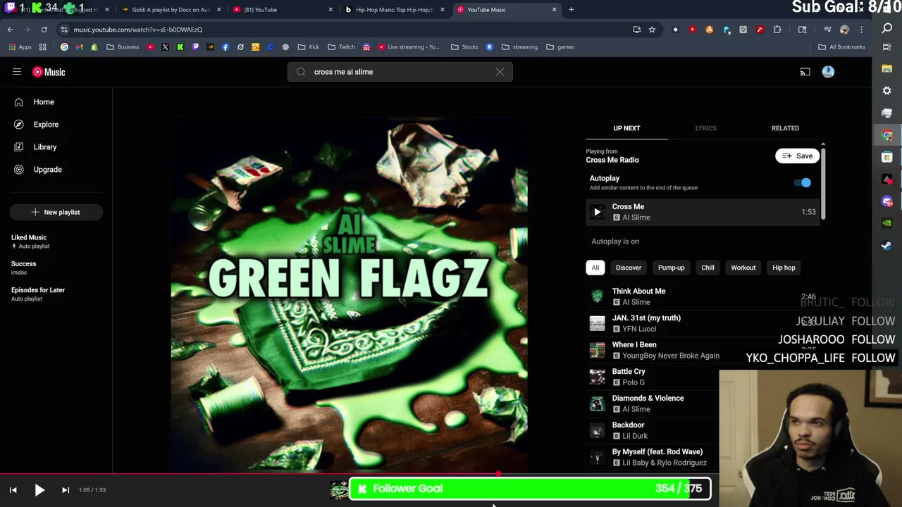902x507 pixels.
Task: Create a New playlist
Action: click(x=56, y=212)
